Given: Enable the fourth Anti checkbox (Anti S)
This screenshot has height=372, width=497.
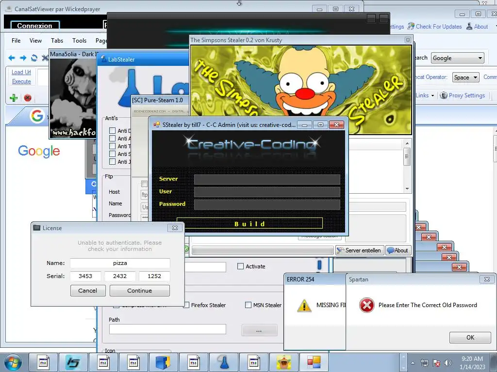Looking at the screenshot, I should [112, 154].
